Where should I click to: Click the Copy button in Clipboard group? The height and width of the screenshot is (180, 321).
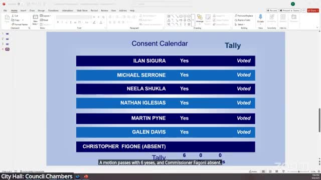tap(16, 20)
